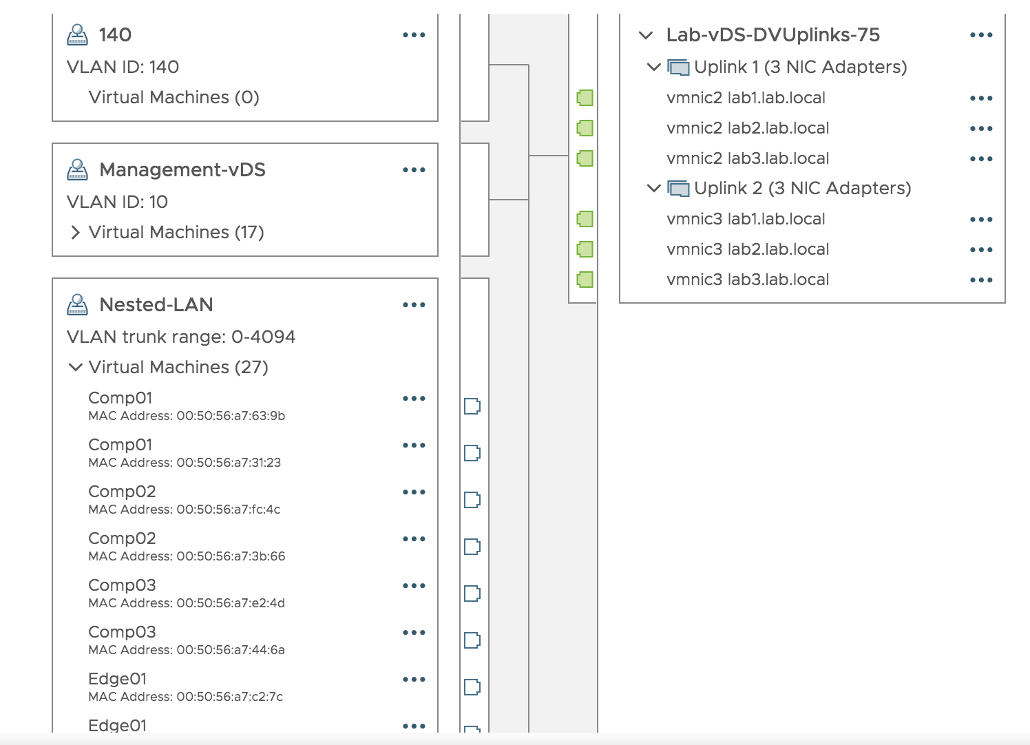Click green port icon beside vmnic3 lab1.lab.local
The height and width of the screenshot is (745, 1030).
tap(585, 218)
